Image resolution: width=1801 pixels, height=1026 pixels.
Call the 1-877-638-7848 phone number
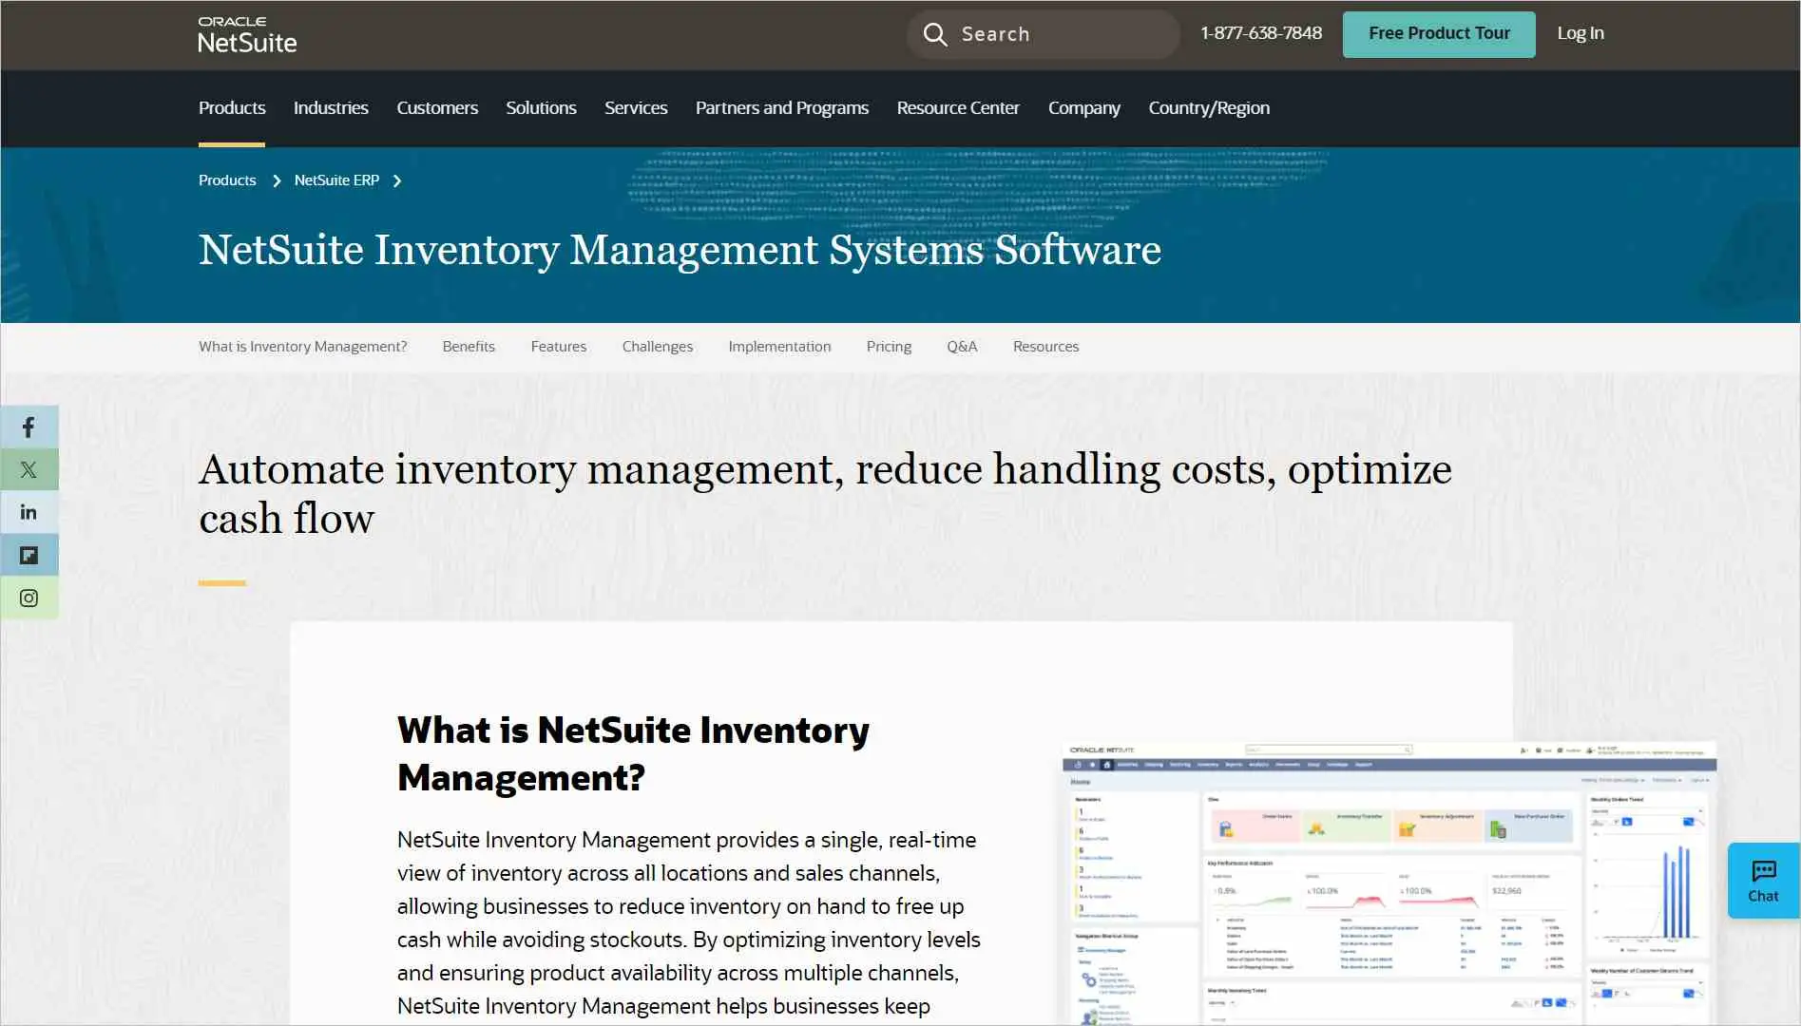pyautogui.click(x=1260, y=33)
